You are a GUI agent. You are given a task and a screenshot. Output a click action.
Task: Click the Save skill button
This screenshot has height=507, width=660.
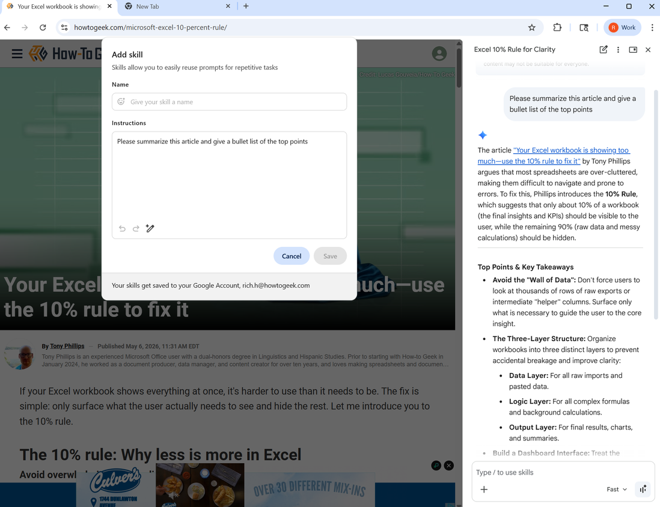(x=330, y=256)
